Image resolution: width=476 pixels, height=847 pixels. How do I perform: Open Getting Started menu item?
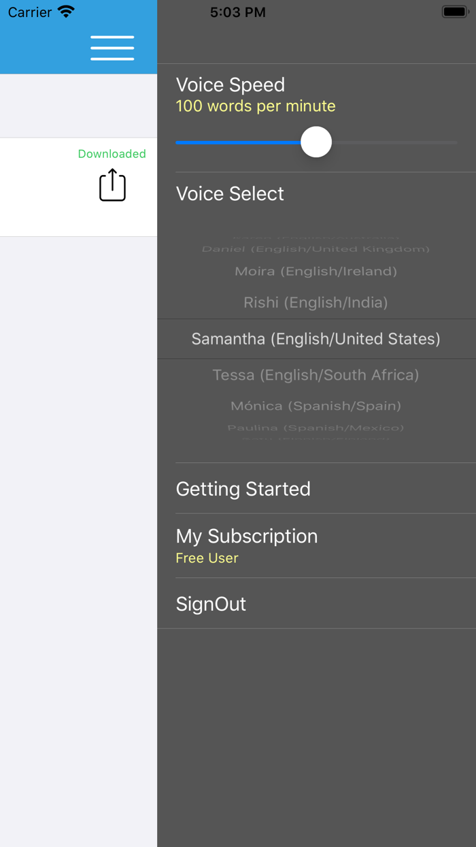[x=243, y=489]
